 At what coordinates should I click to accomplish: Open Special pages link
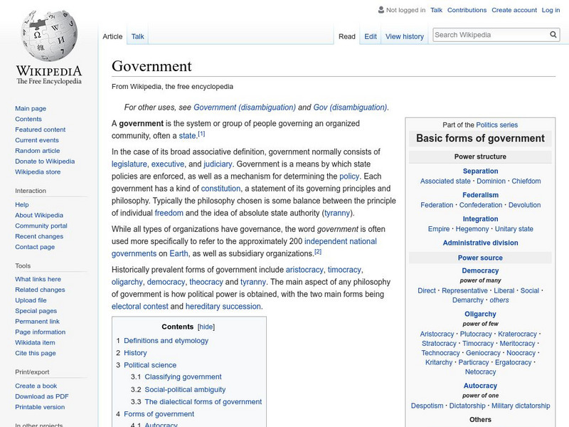point(36,310)
